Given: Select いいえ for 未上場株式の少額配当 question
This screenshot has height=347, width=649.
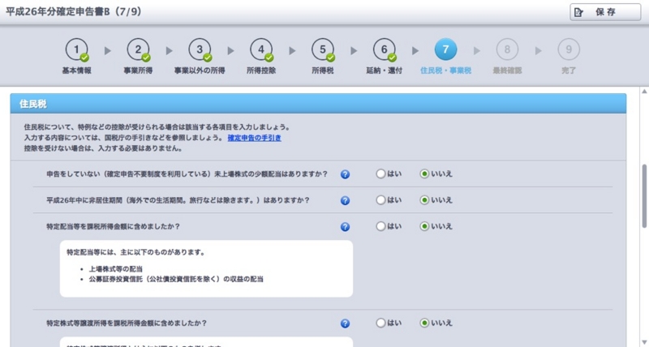Looking at the screenshot, I should (424, 173).
